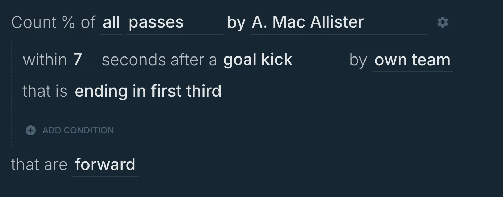Open the 'ending in first third' condition dropdown
Screen dimensions: 503x197
tap(148, 92)
